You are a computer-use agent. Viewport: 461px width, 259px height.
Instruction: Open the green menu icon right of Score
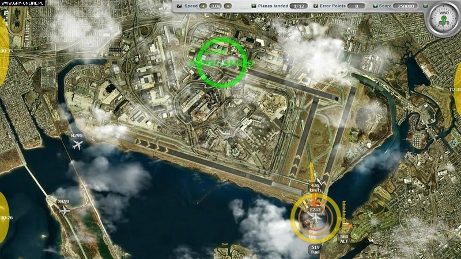click(425, 6)
